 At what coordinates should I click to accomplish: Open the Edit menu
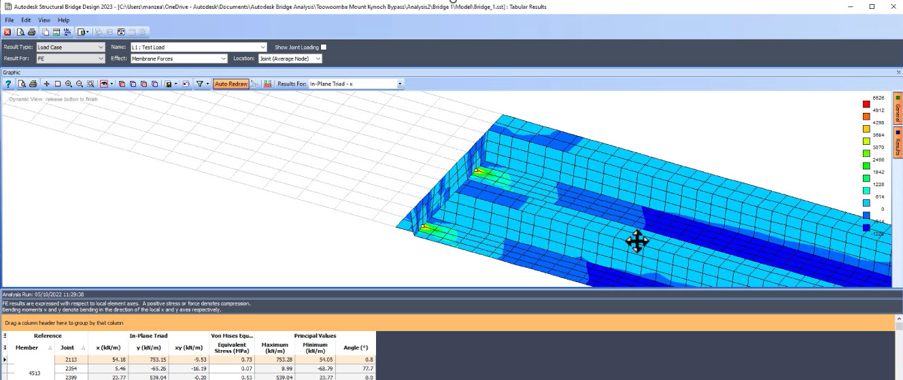pyautogui.click(x=27, y=20)
